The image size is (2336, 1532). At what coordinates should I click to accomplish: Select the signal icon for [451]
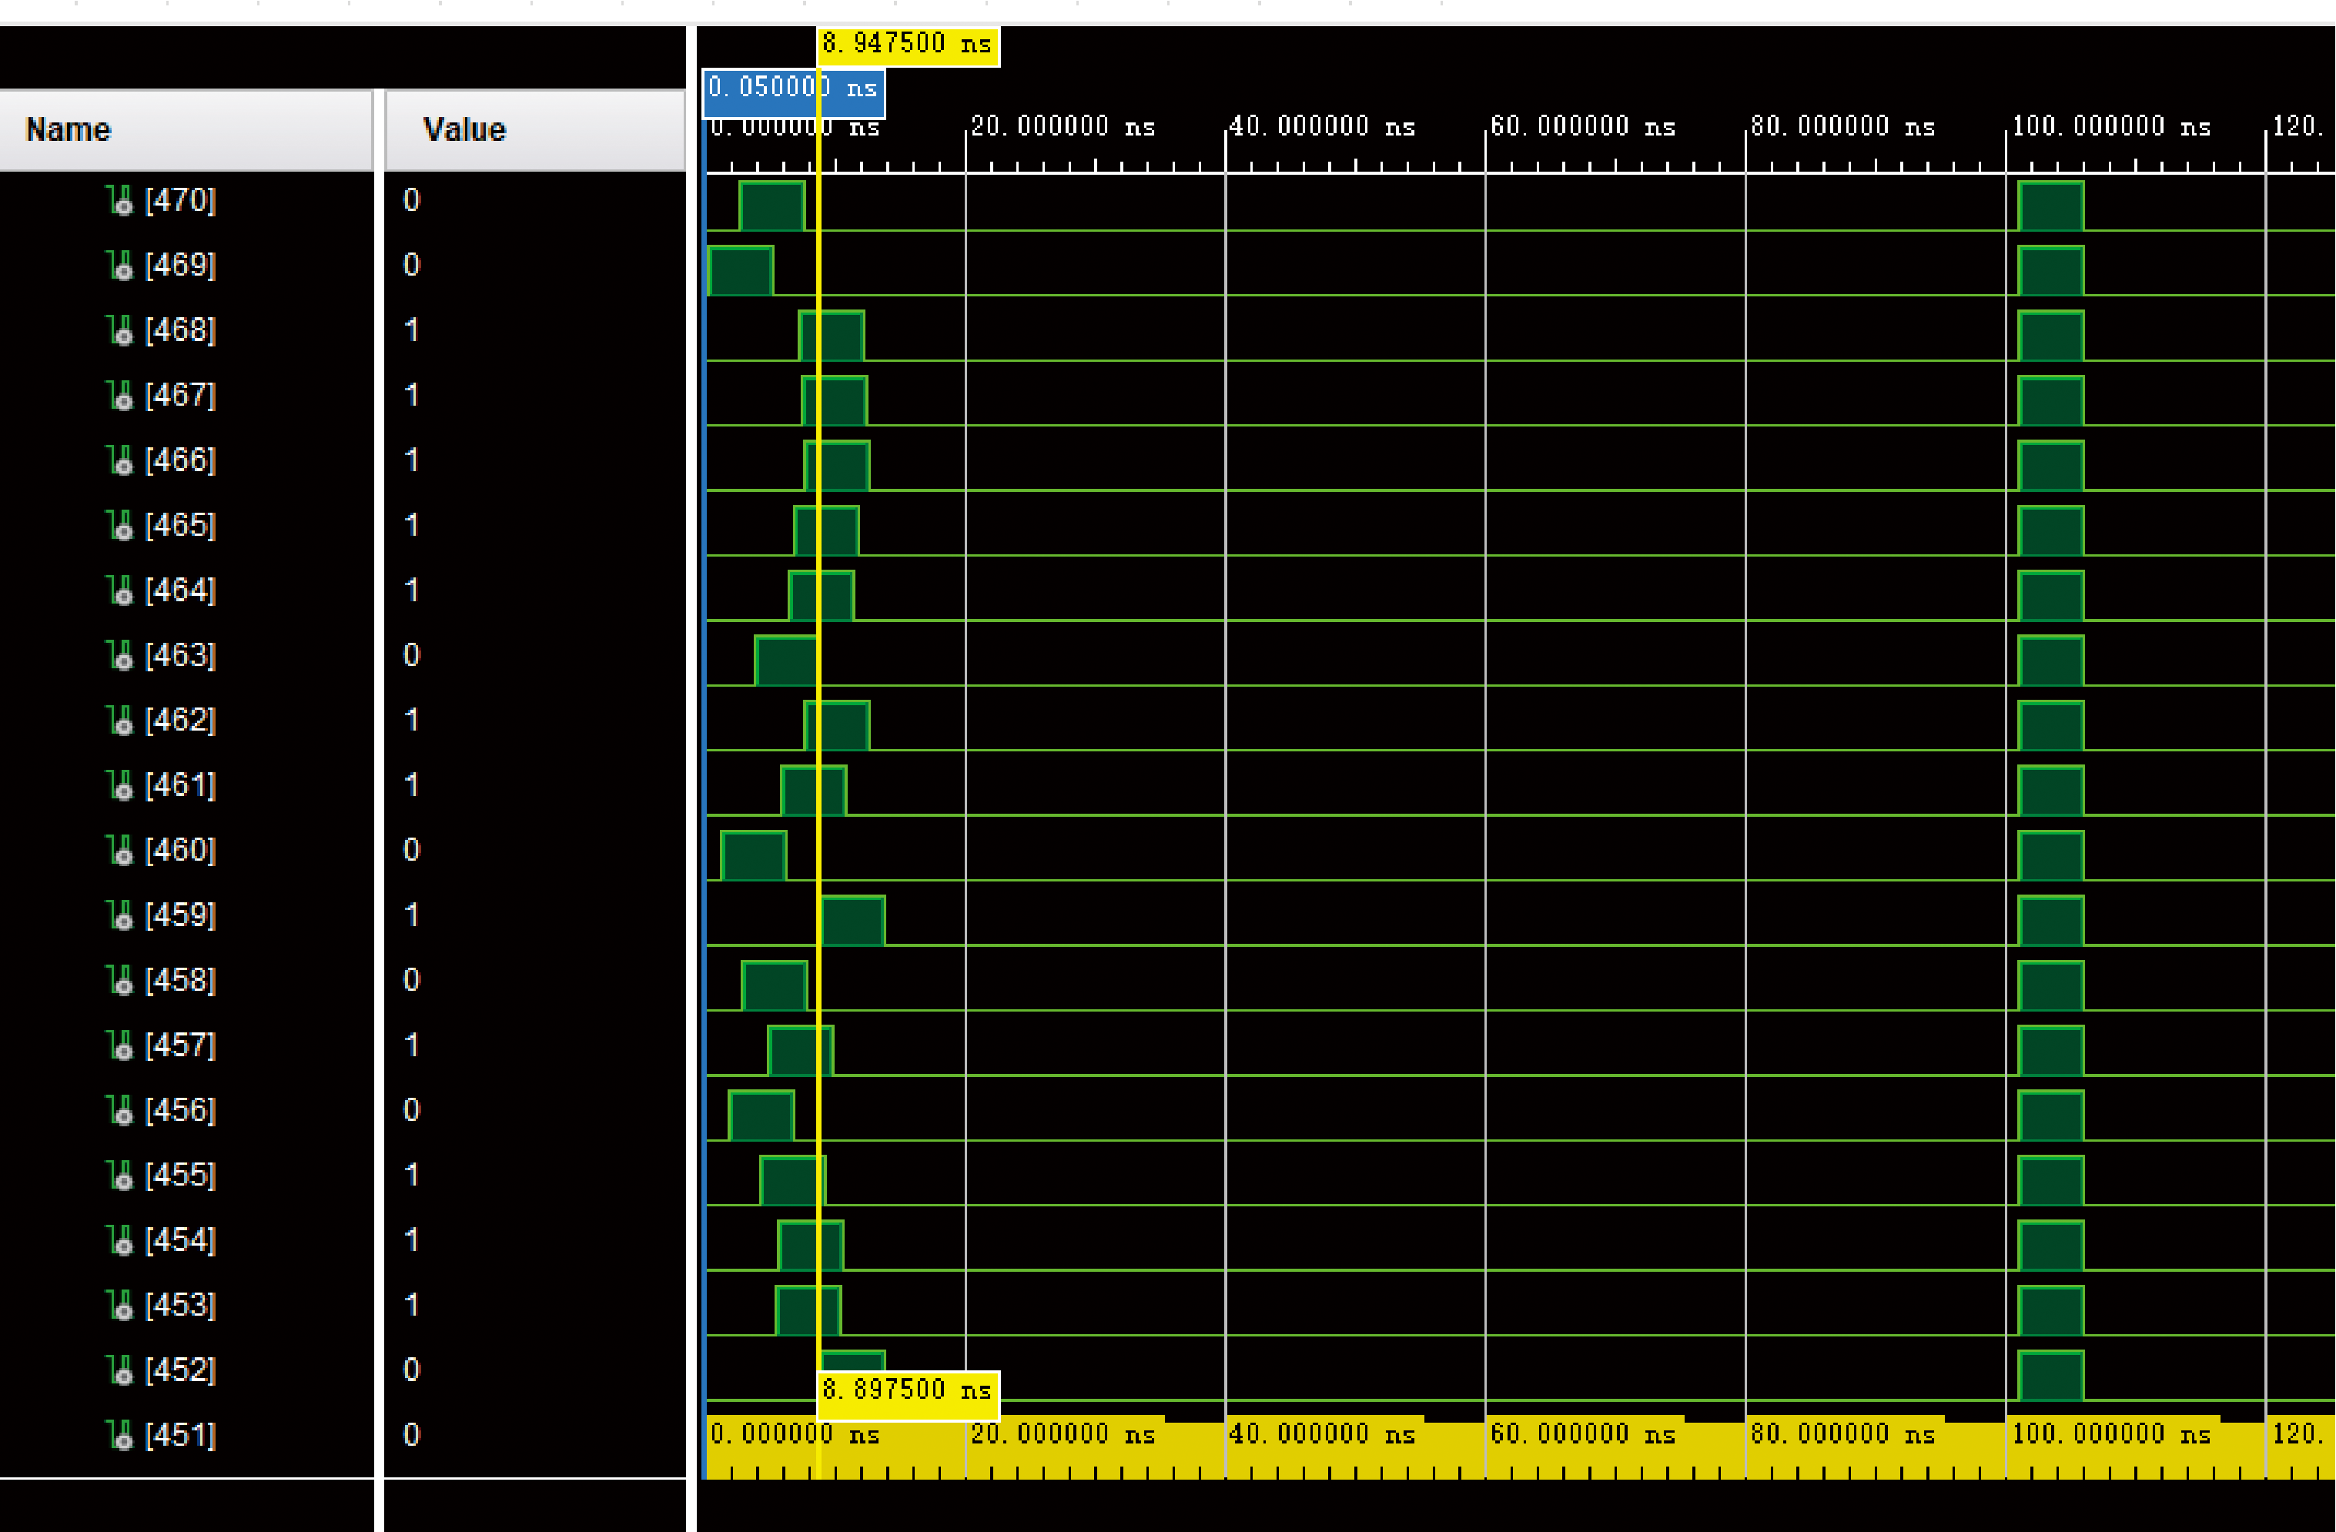click(x=120, y=1435)
